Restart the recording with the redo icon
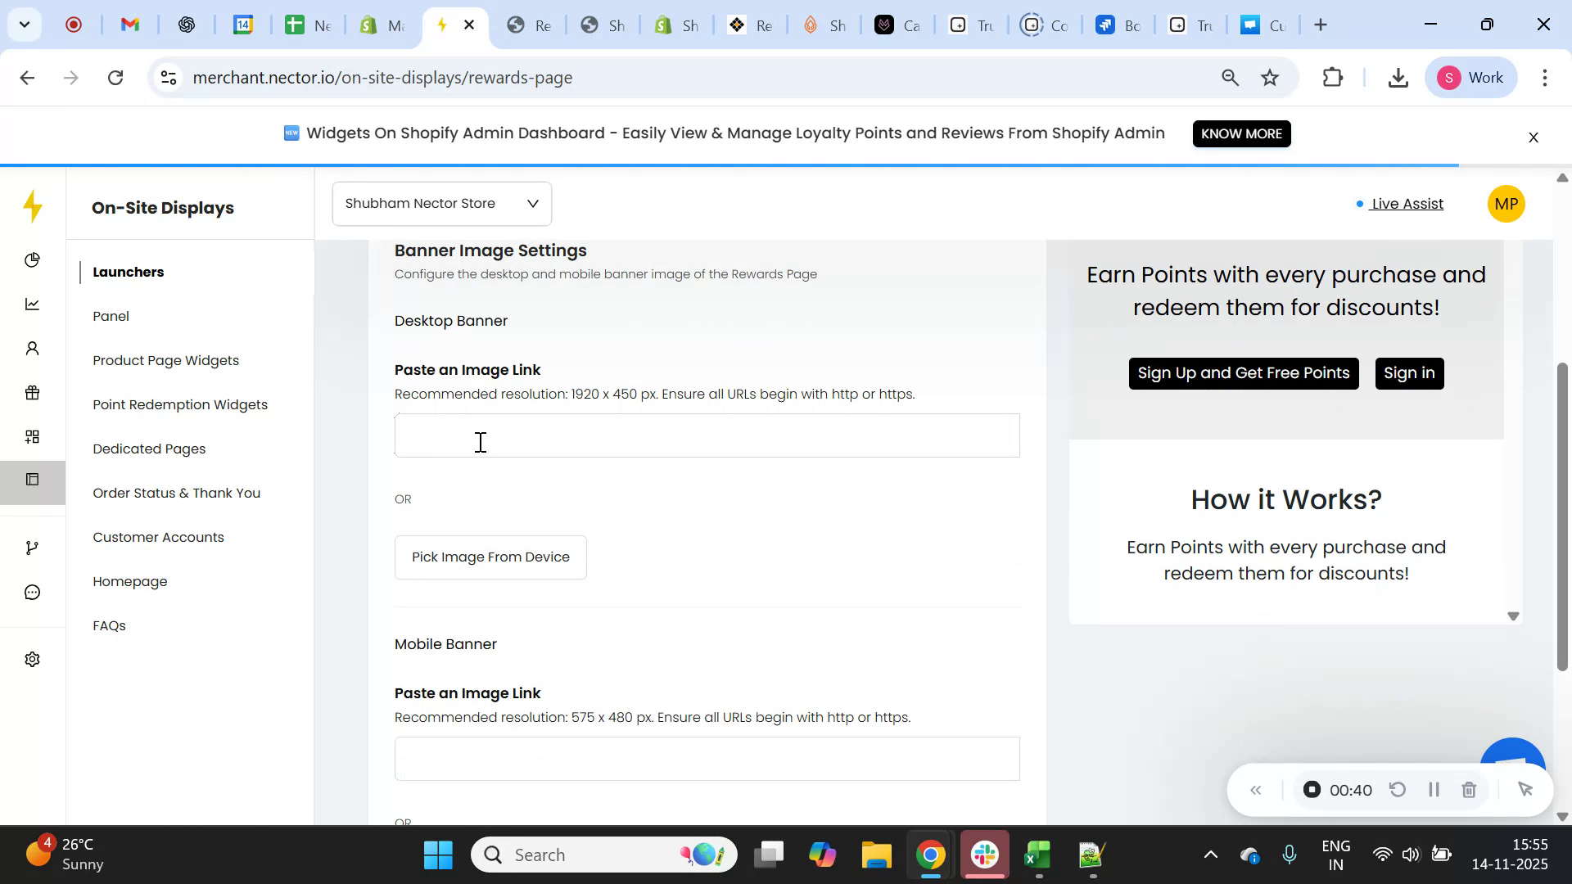This screenshot has width=1572, height=884. coord(1398,789)
